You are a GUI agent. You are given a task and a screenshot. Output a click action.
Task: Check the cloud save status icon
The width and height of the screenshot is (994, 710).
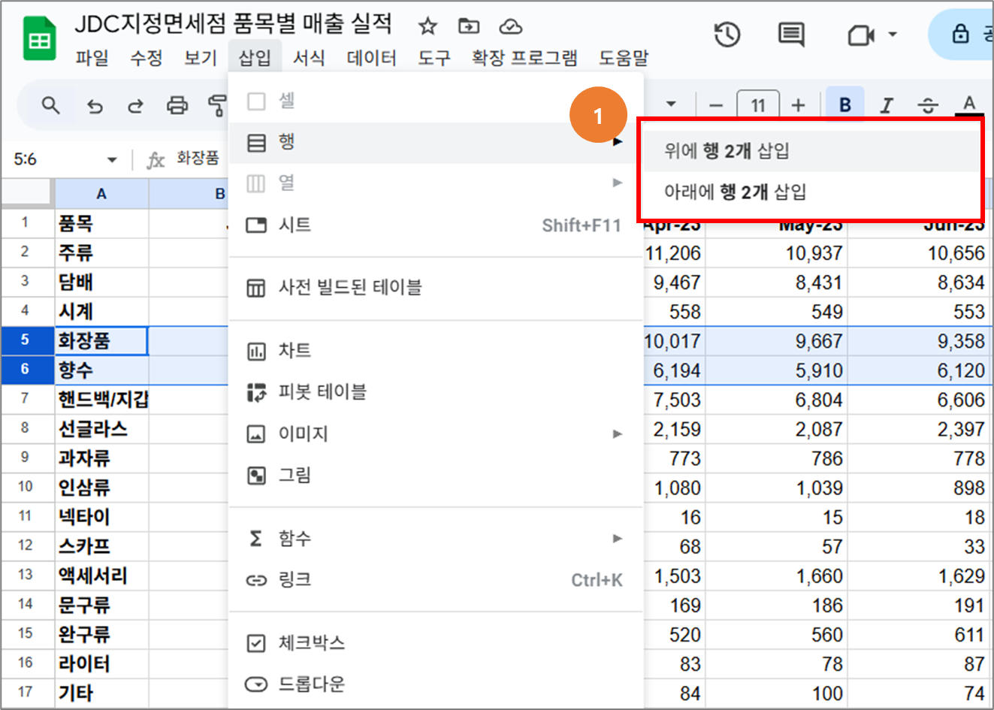511,27
